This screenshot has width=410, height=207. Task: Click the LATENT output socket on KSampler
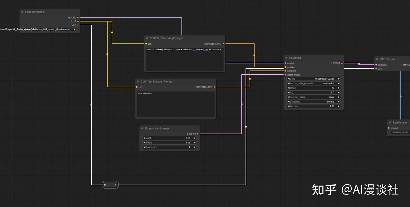click(x=342, y=63)
